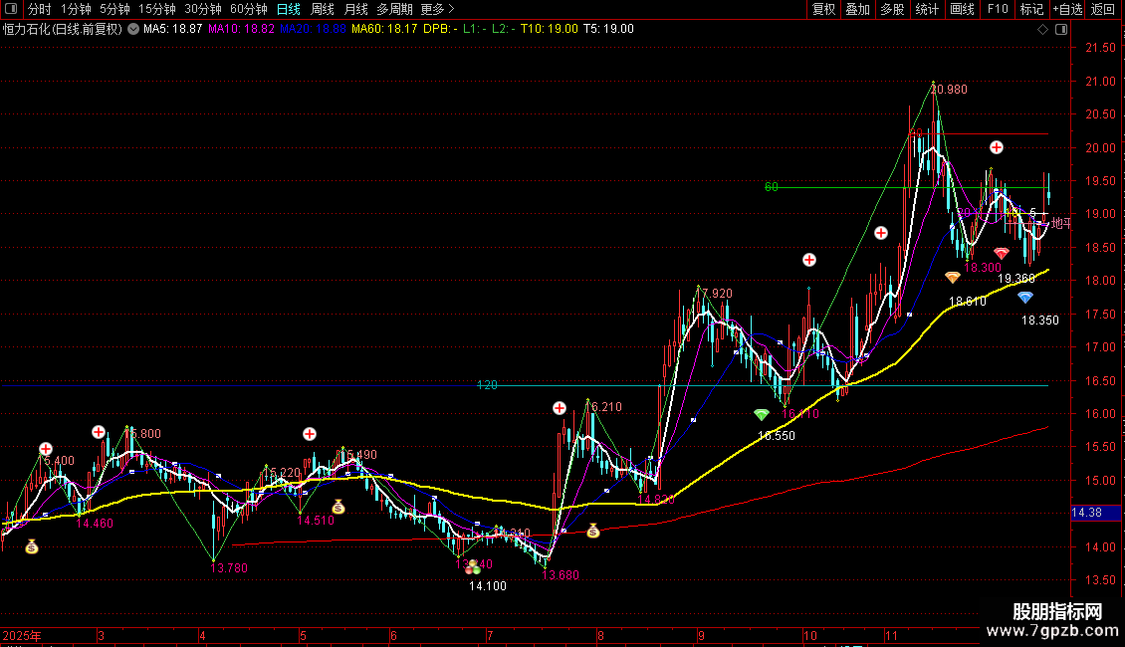Click the red gem icon near 18.300
The image size is (1125, 647).
coord(1001,253)
